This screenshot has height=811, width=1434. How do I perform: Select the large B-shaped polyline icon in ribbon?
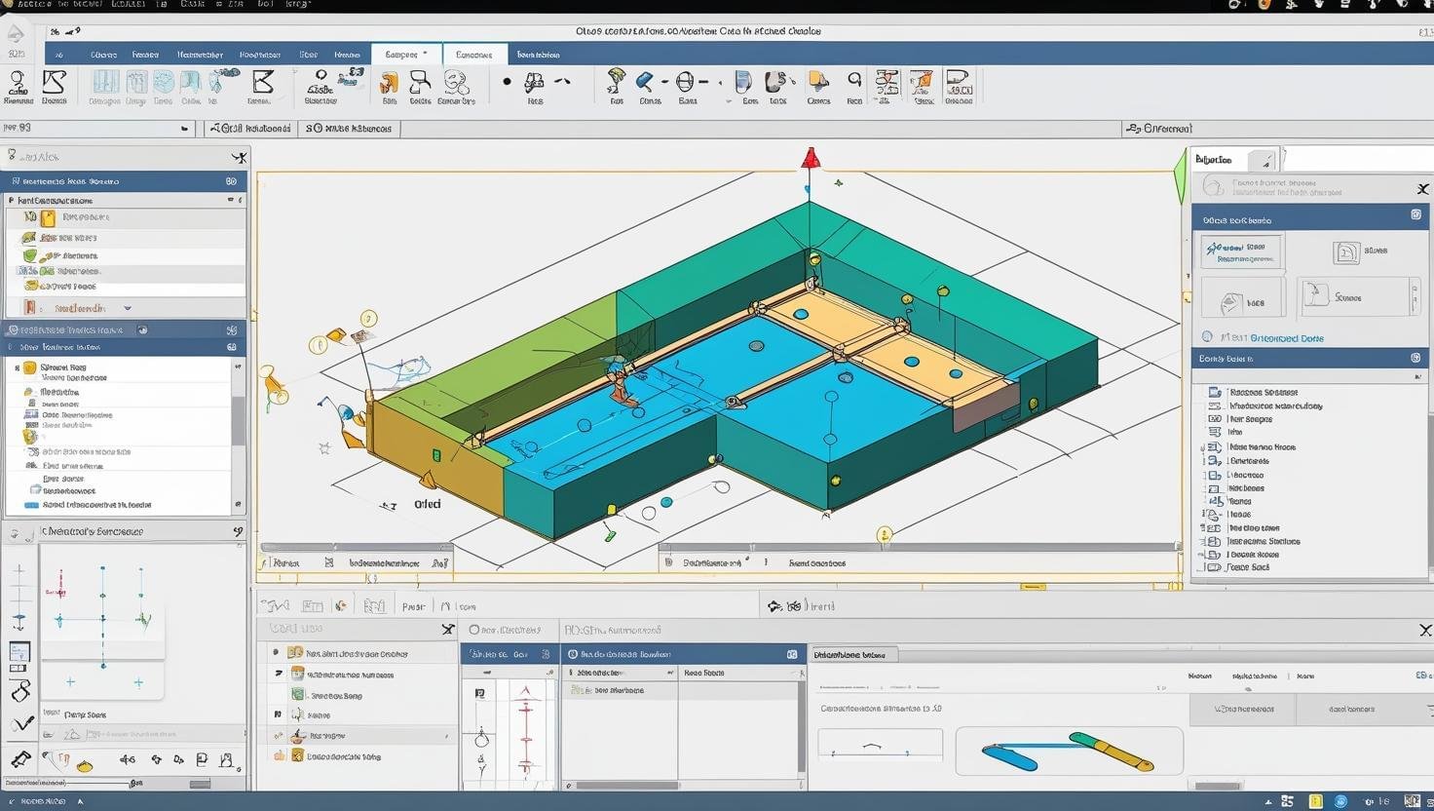point(262,82)
